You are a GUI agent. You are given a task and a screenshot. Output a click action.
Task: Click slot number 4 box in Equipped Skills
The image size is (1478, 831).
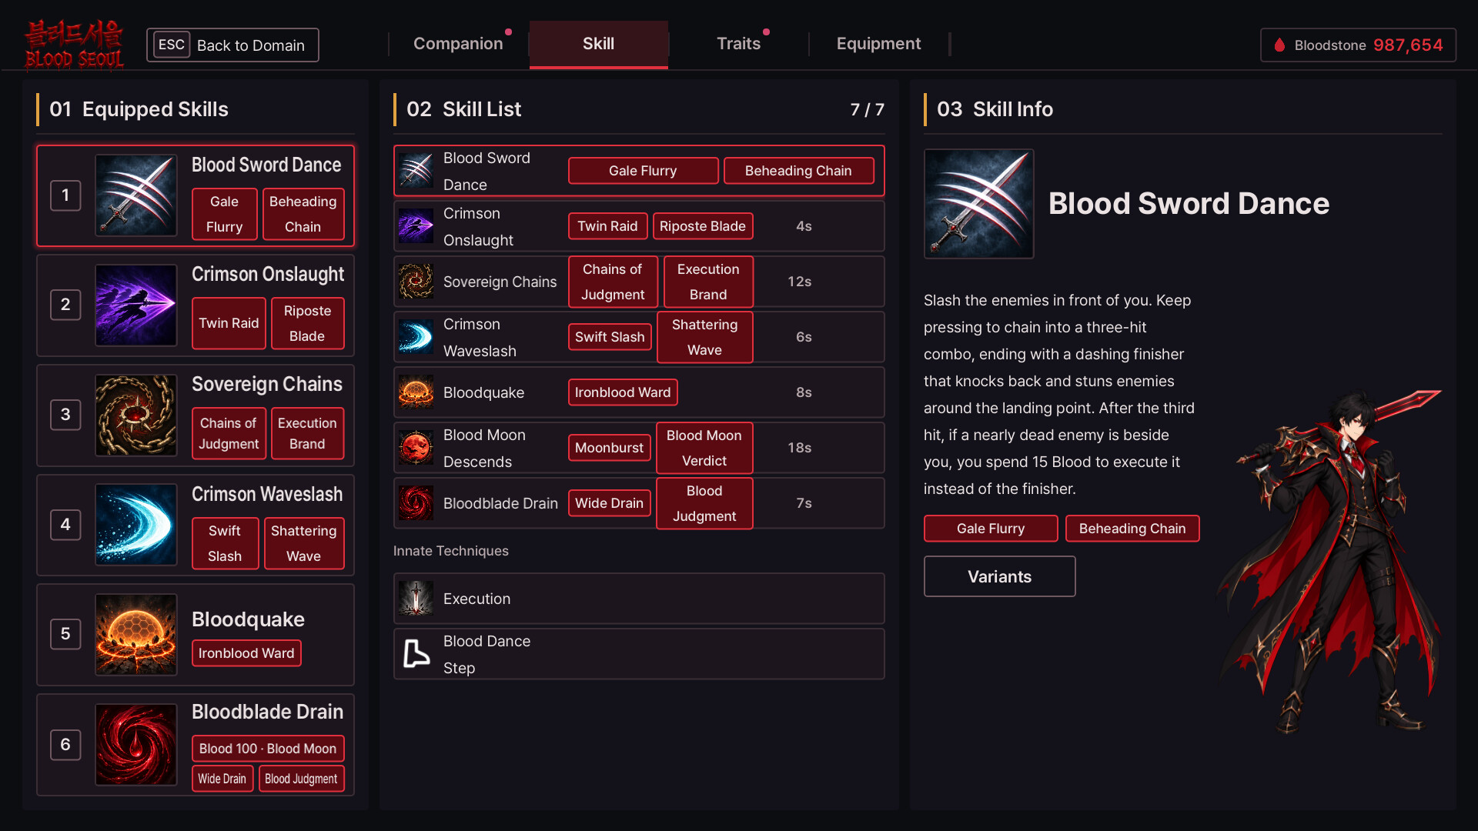point(65,525)
